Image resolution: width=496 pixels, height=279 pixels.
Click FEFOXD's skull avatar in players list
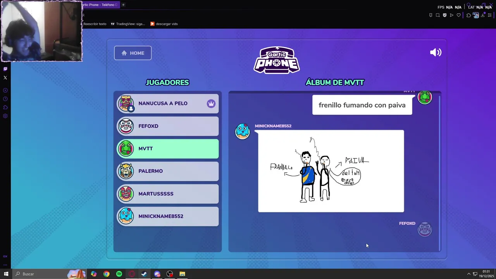126,126
